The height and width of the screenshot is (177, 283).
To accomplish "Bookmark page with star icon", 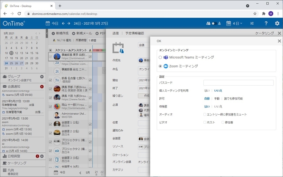I will click(x=255, y=14).
